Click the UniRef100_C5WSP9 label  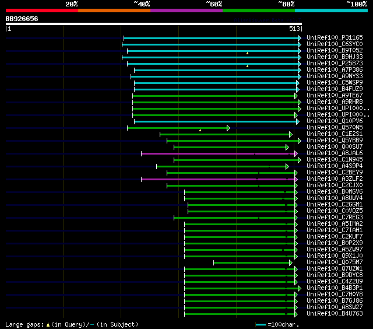click(335, 83)
